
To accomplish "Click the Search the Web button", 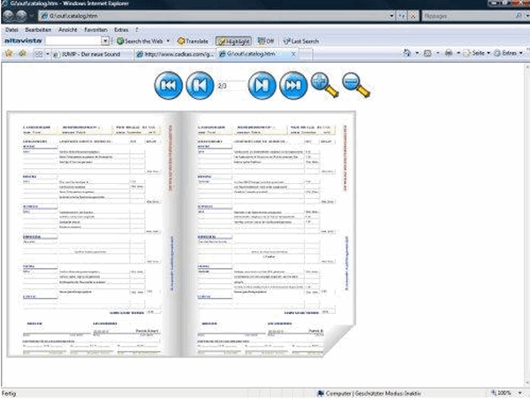I will click(x=141, y=41).
